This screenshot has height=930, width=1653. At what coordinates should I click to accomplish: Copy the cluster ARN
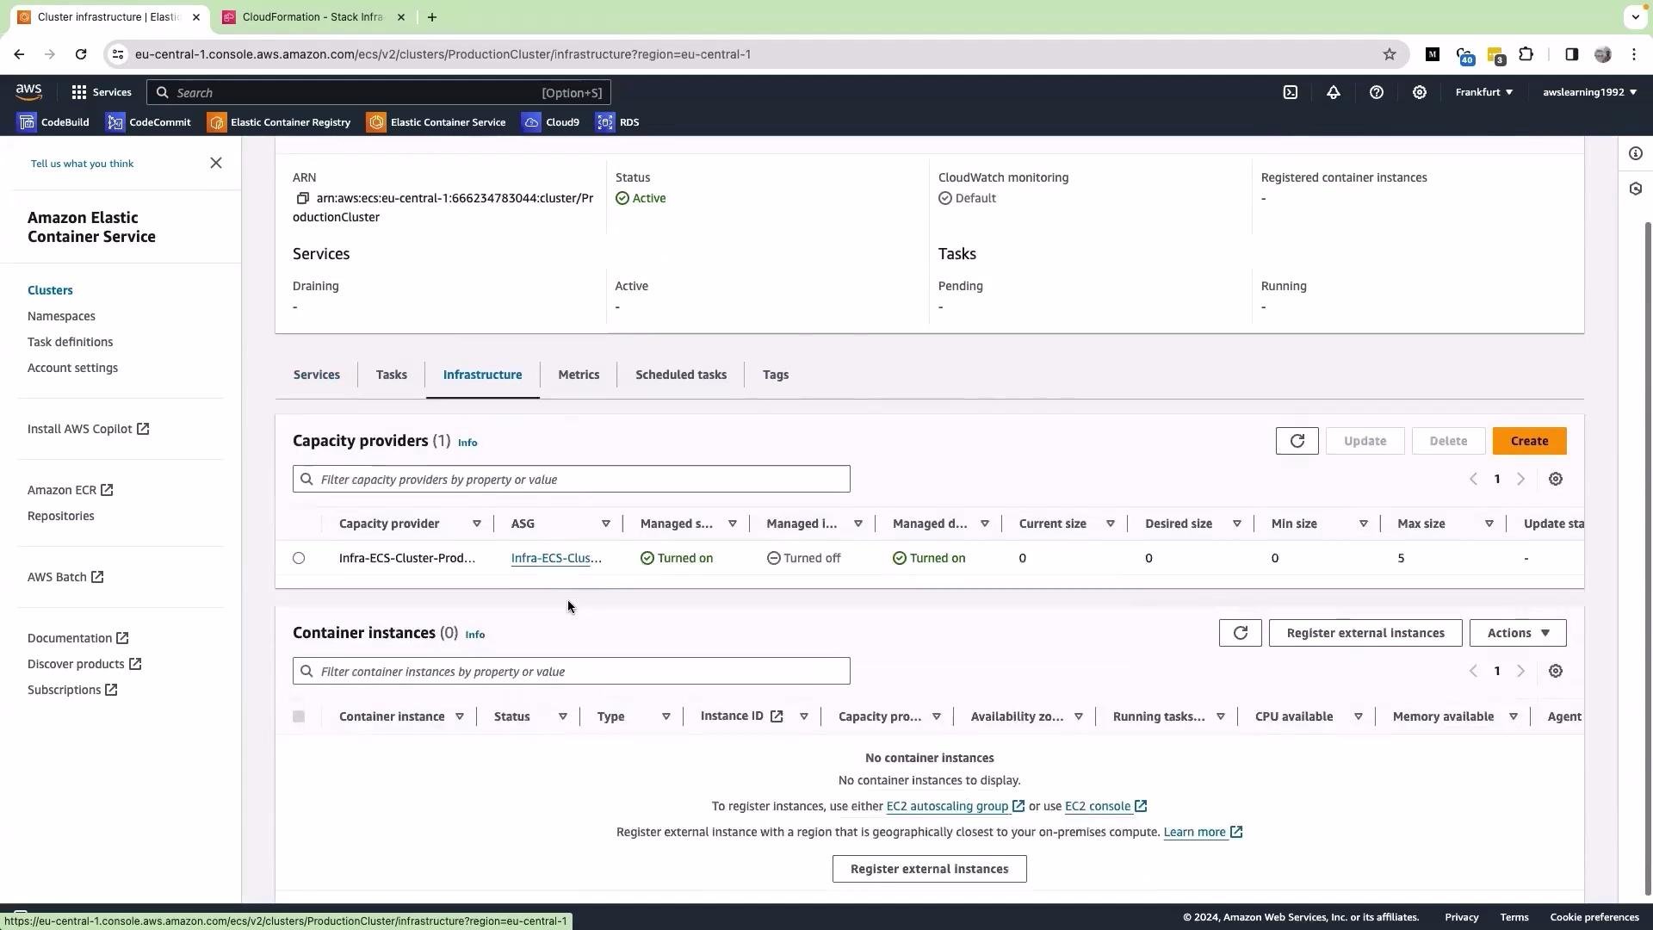tap(302, 198)
